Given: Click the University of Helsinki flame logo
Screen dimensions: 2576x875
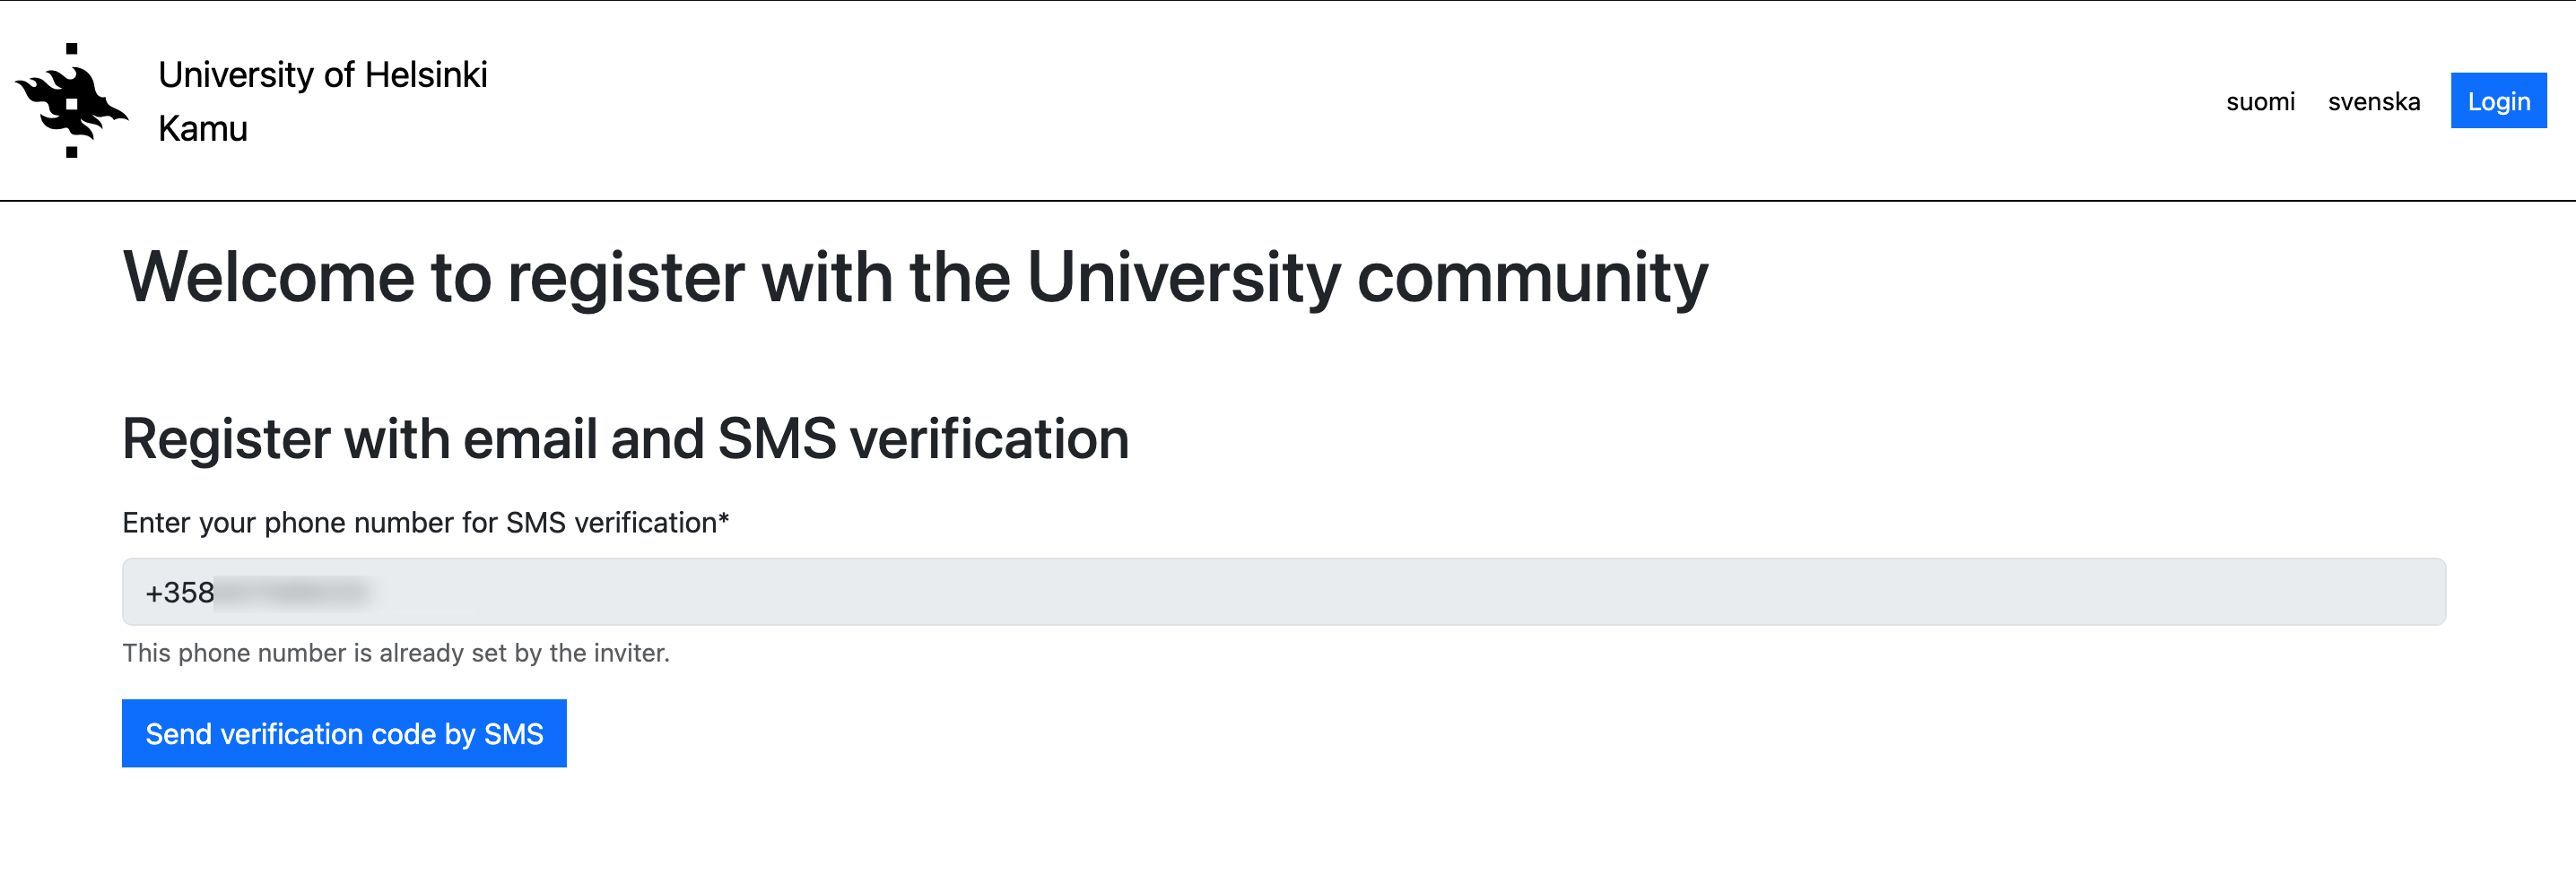Looking at the screenshot, I should 72,101.
